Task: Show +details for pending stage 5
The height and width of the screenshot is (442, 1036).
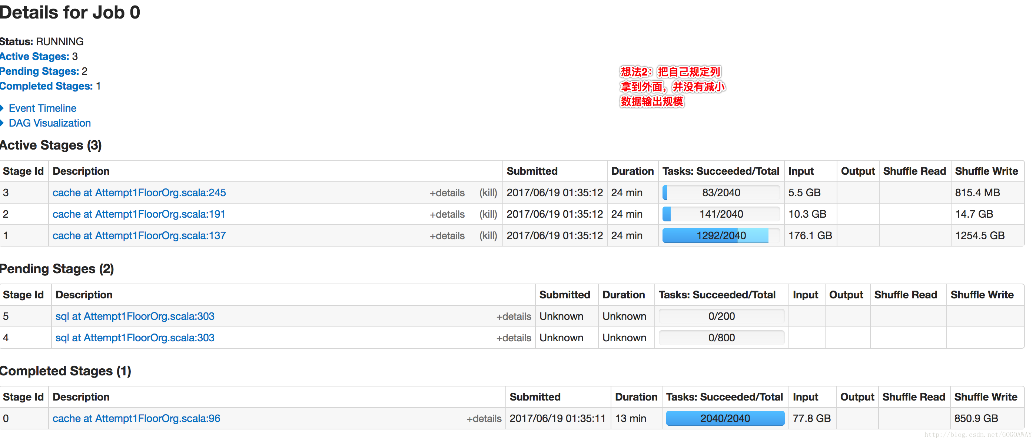Action: 514,317
